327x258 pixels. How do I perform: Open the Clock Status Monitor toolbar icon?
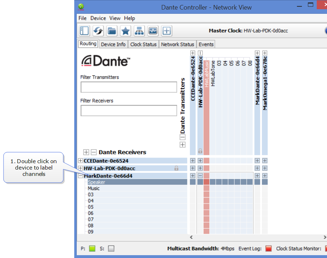(153, 31)
